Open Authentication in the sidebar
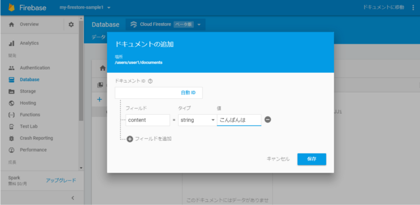 [x=35, y=68]
